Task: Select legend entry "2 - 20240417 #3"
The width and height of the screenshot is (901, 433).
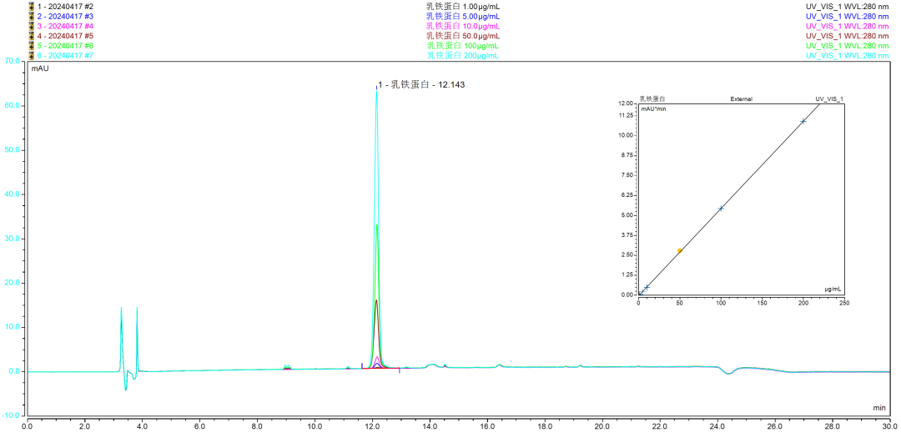Action: [x=65, y=16]
